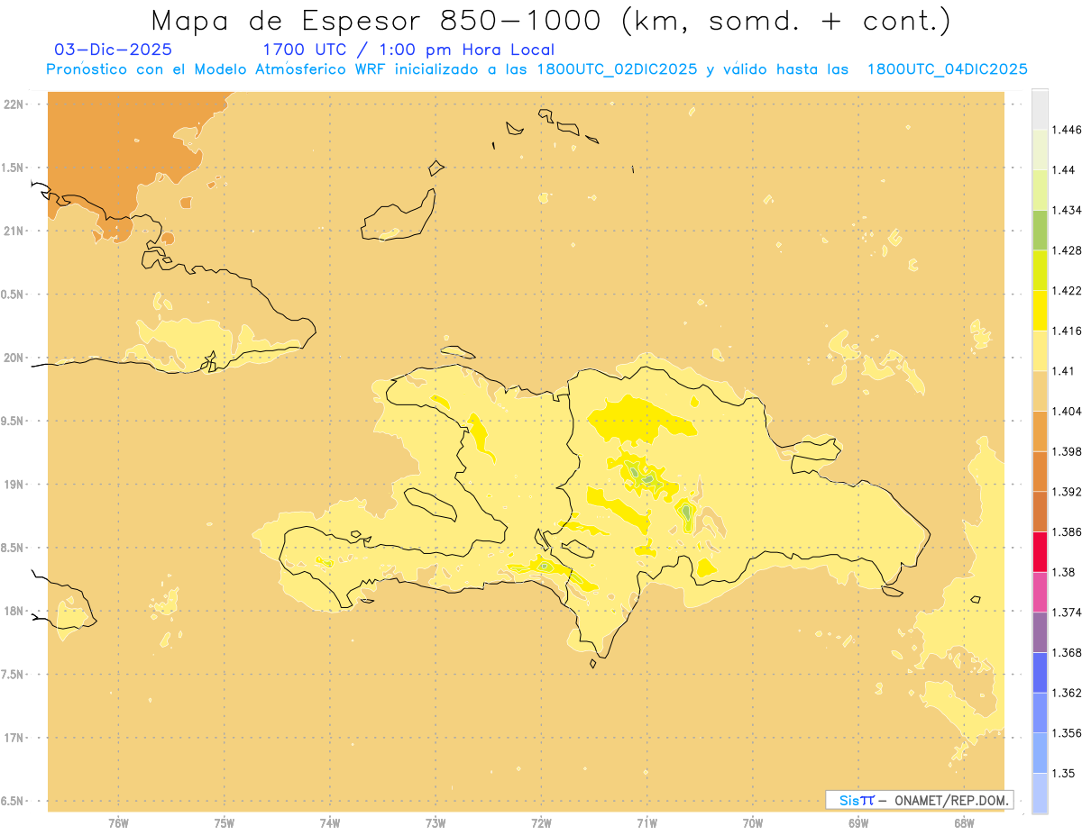Select the purple 1.368–1.374 legend band
This screenshot has height=835, width=1082.
coord(1040,632)
